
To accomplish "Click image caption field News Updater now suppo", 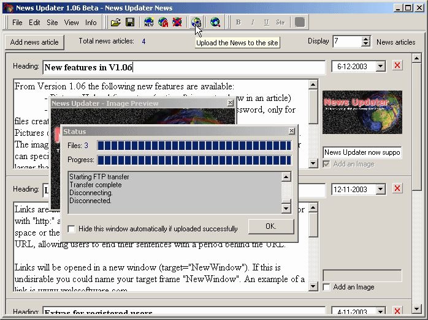I will tap(362, 152).
